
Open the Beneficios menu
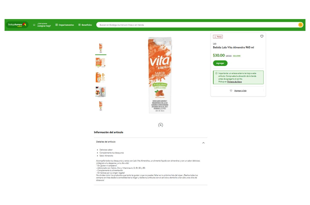click(85, 25)
